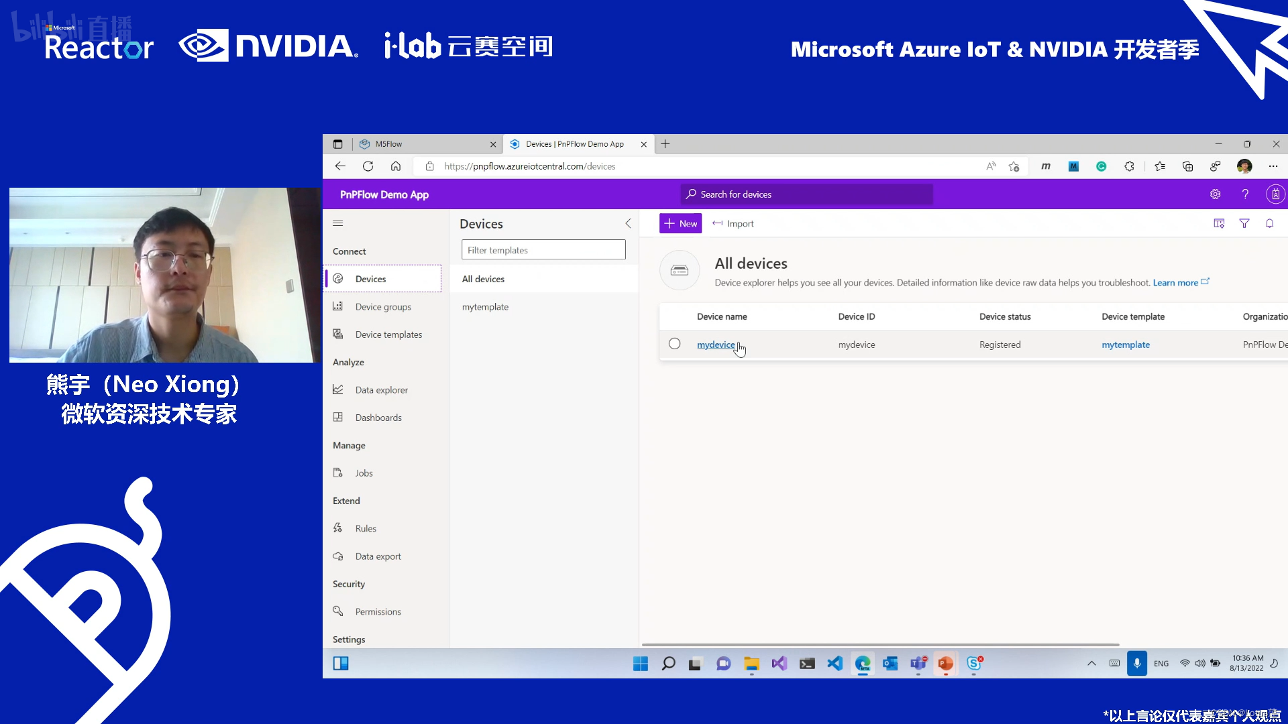The width and height of the screenshot is (1288, 724).
Task: Click the browser address bar URL
Action: click(529, 166)
